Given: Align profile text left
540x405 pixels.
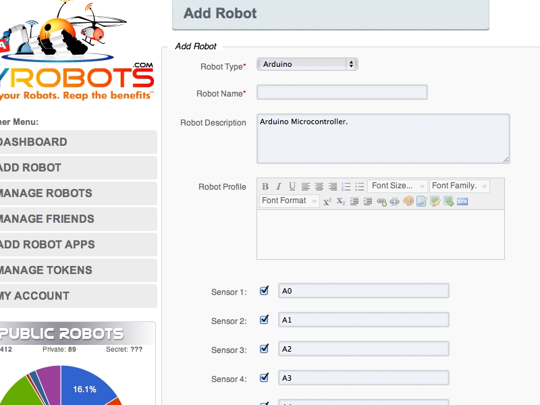Looking at the screenshot, I should pyautogui.click(x=306, y=186).
